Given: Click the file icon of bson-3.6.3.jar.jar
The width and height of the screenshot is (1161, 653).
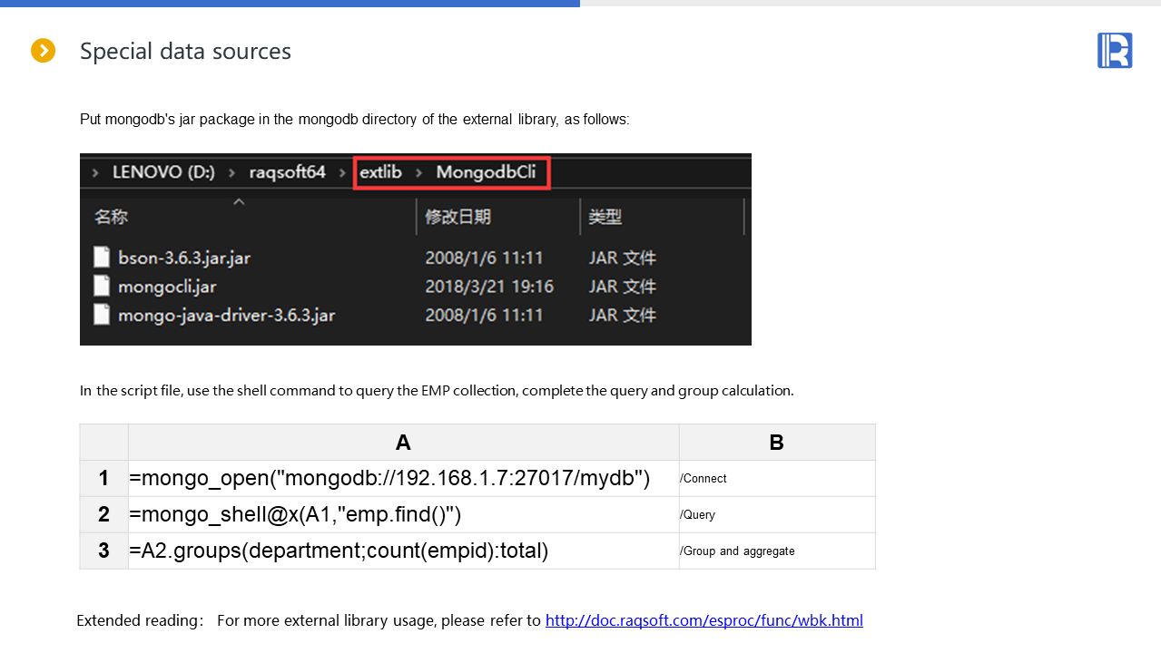Looking at the screenshot, I should click(x=102, y=258).
